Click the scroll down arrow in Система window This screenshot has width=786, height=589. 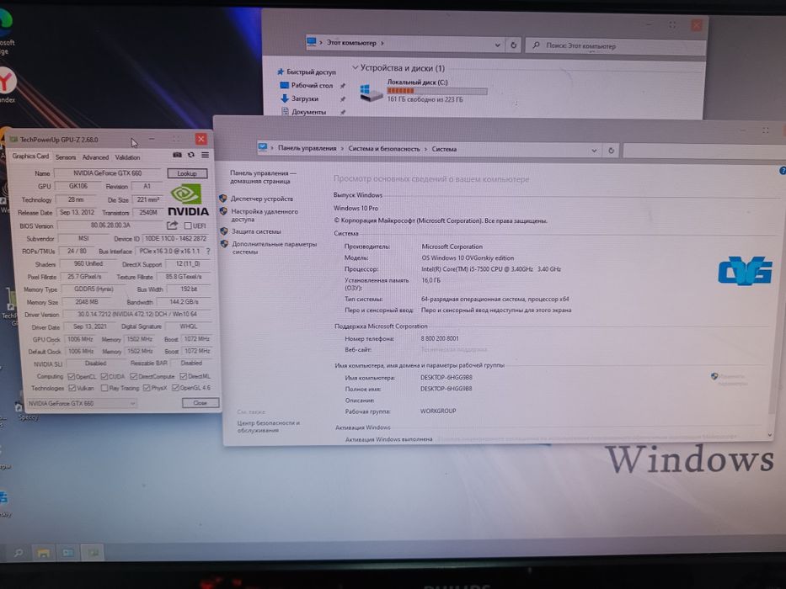[x=771, y=435]
